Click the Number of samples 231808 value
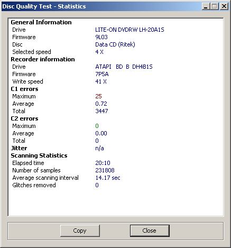The width and height of the screenshot is (231, 248). point(105,170)
